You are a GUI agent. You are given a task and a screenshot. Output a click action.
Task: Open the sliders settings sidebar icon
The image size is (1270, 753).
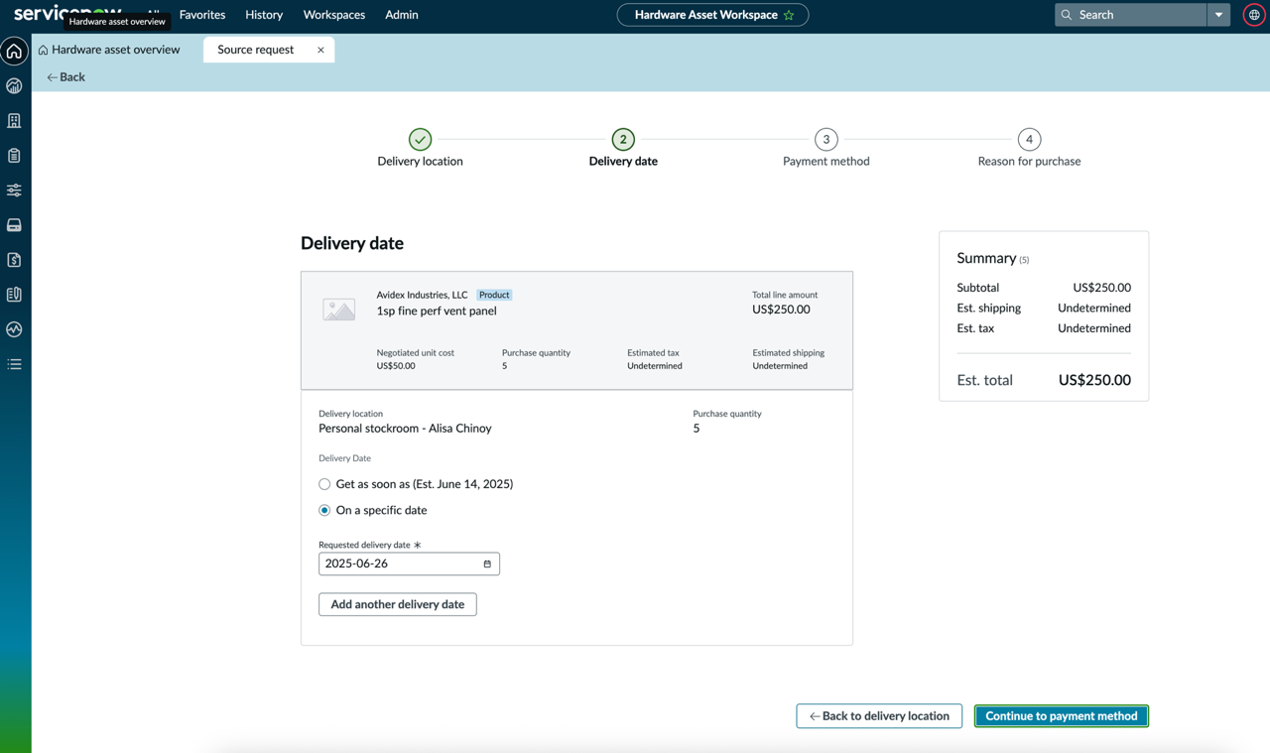pos(14,190)
